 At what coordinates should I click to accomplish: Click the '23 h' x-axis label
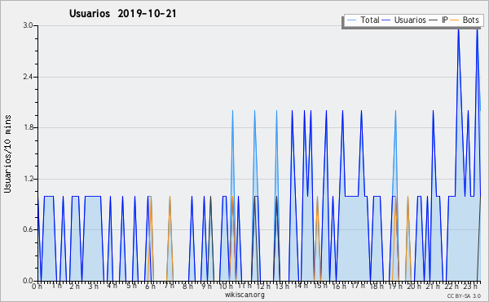click(470, 286)
